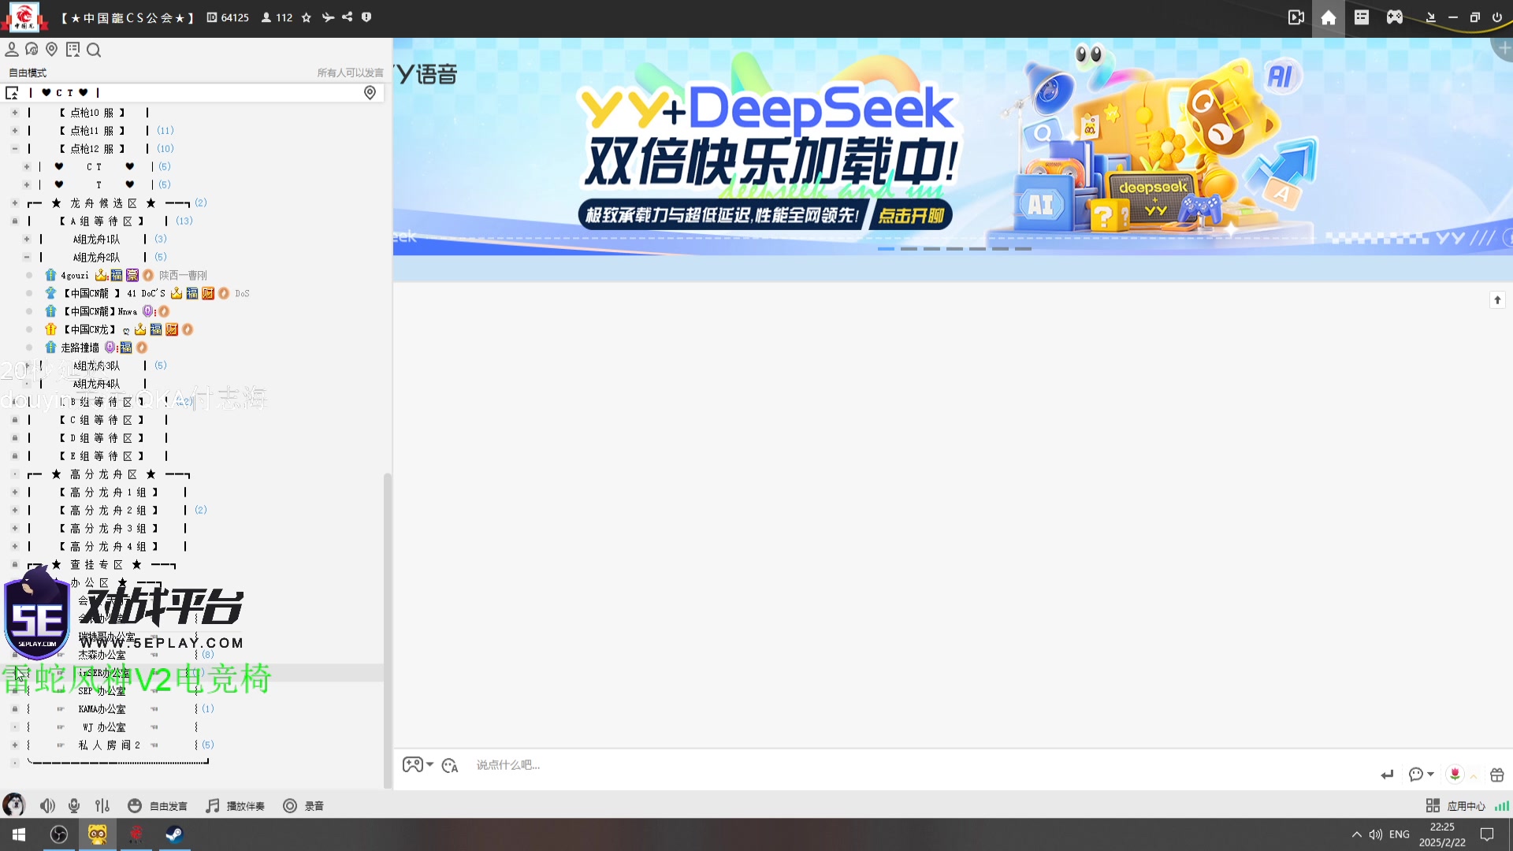Screen dimensions: 1513x851
Task: Locate my position pin in CT header
Action: (x=370, y=93)
